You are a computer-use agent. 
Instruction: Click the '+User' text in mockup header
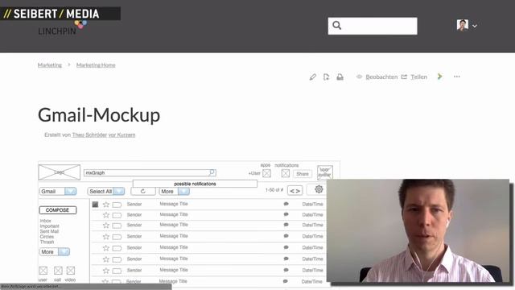254,173
